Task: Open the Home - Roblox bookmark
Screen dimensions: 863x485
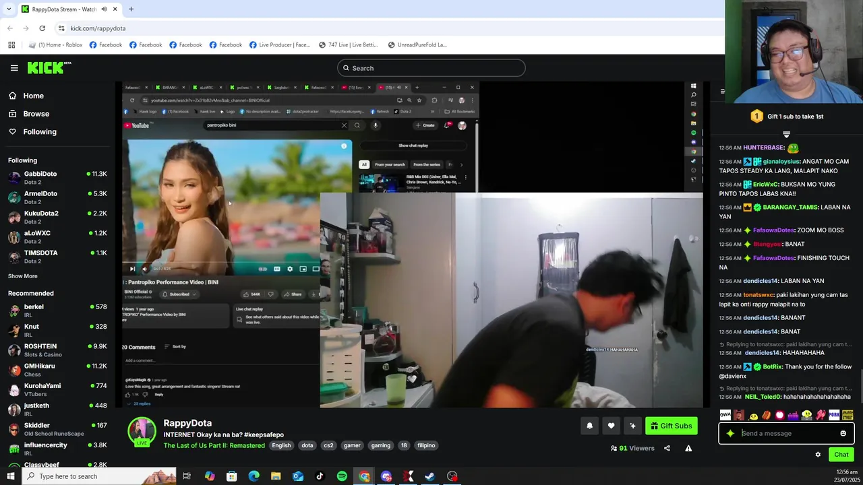Action: 55,45
